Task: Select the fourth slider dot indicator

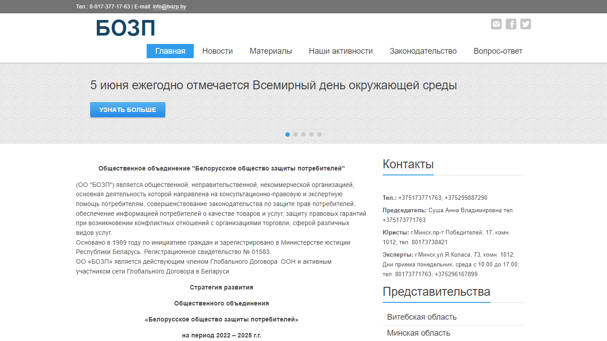Action: (311, 135)
